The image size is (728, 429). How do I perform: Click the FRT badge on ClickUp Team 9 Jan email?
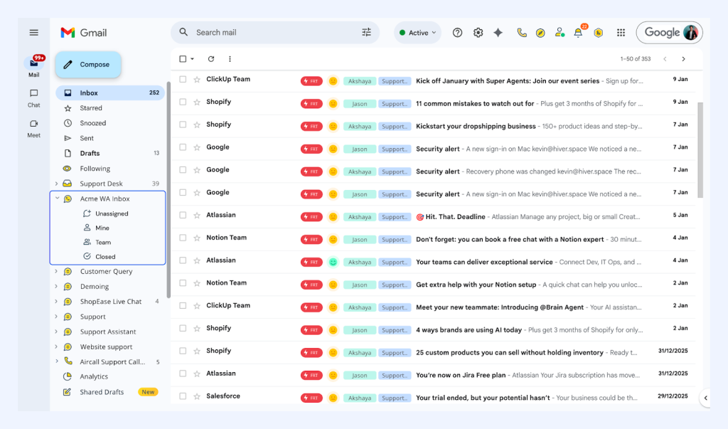point(311,81)
